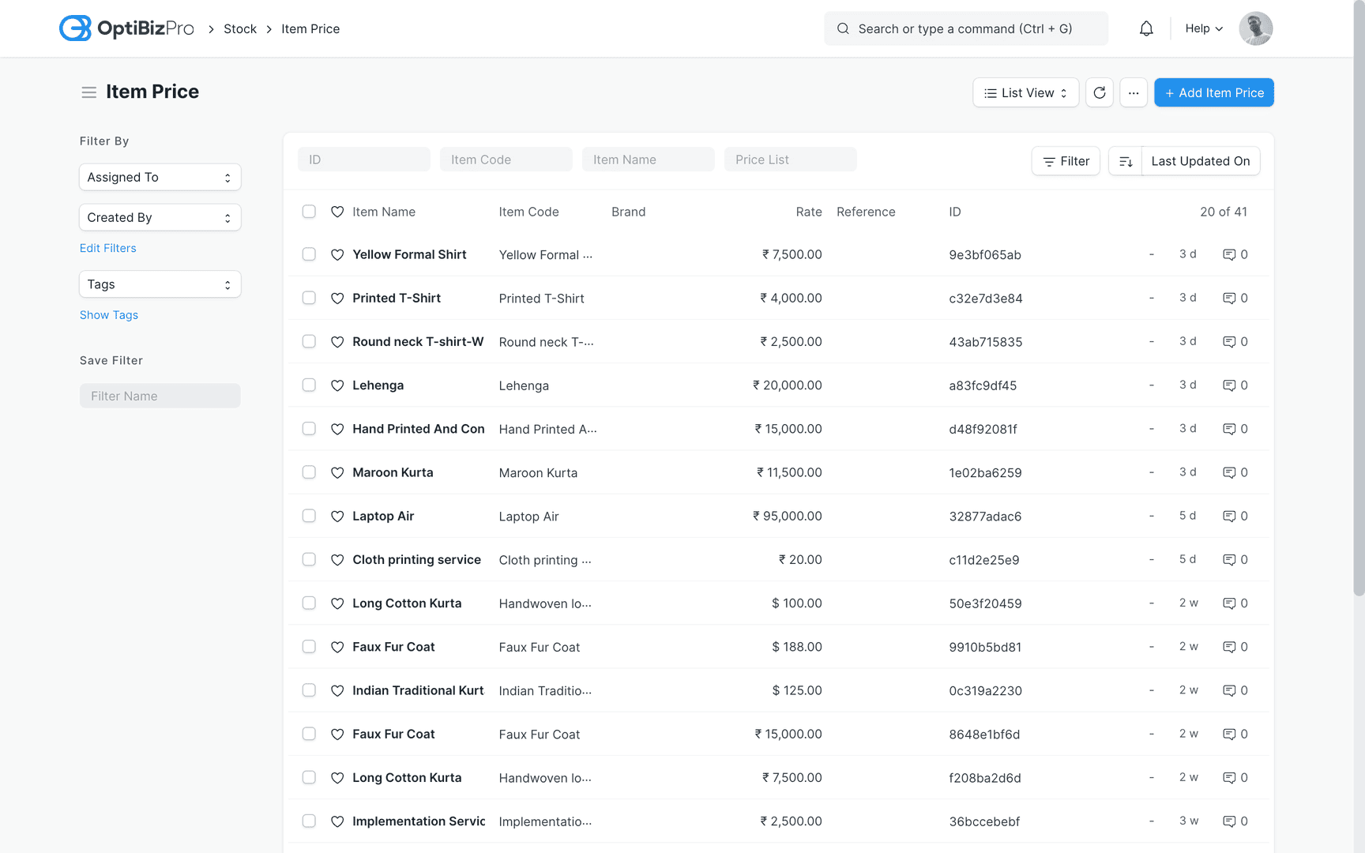Screen dimensions: 1365x853
Task: Open Edit Filters link
Action: tap(107, 248)
